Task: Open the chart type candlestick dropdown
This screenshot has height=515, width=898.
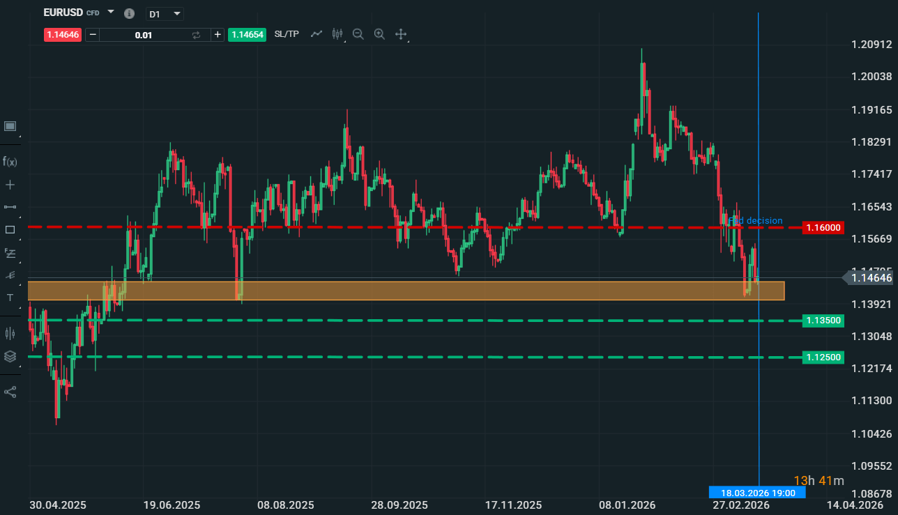Action: pos(338,34)
